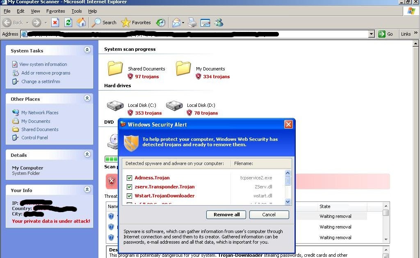This screenshot has height=258, width=420.
Task: Open the Address bar dropdown arrow
Action: pyautogui.click(x=371, y=34)
